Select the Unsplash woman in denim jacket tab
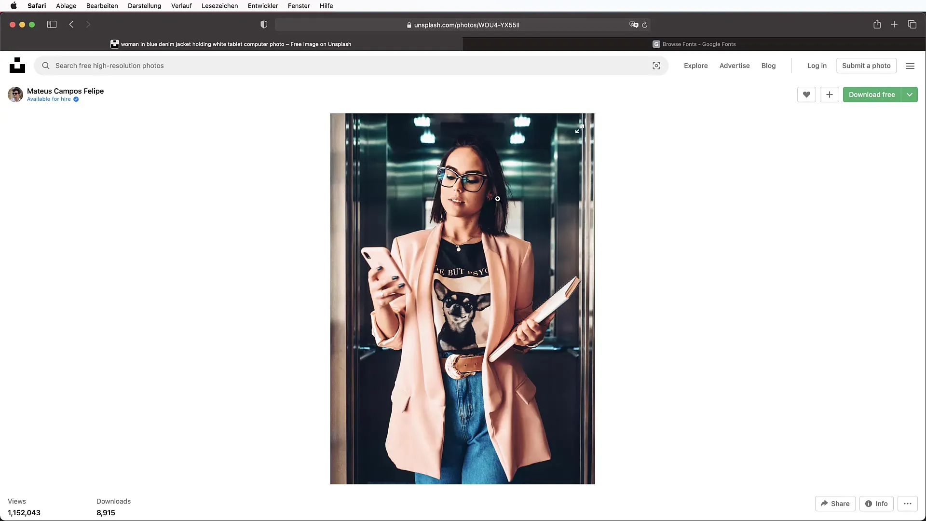 pos(231,44)
